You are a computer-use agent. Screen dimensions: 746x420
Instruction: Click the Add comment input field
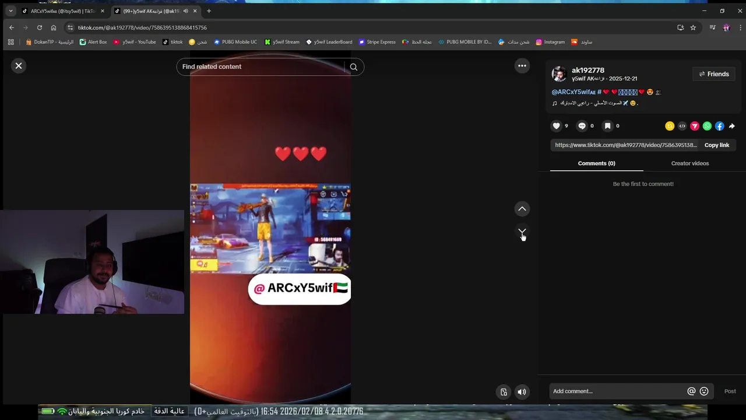click(x=618, y=391)
